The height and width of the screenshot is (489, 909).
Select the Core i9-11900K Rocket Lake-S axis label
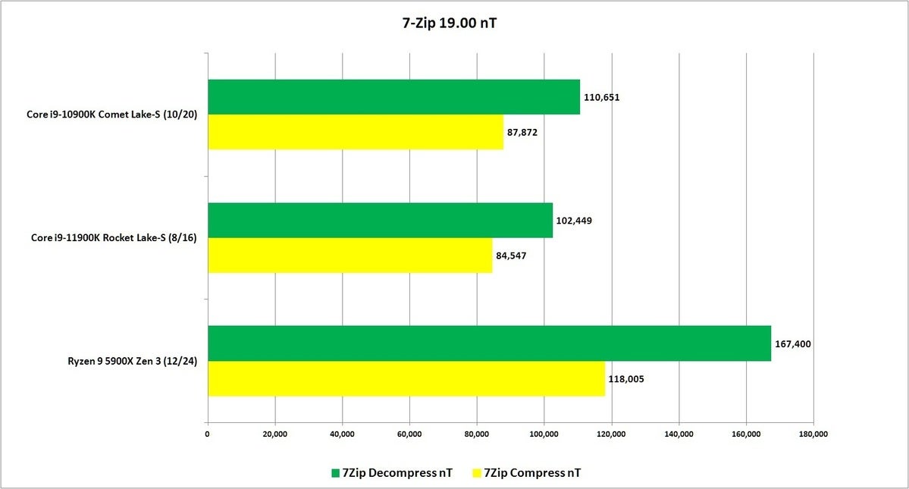114,237
